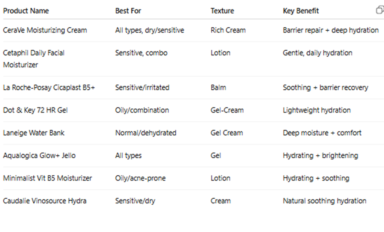Select the Barrier repair + deep hydration cell
384x232 pixels.
(331, 30)
